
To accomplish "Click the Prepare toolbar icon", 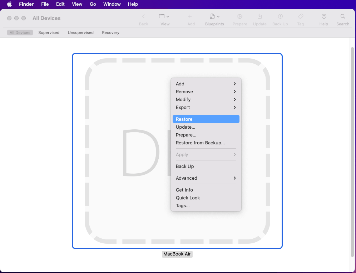I will [x=240, y=16].
